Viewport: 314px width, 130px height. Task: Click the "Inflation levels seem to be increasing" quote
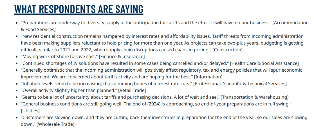[106, 83]
